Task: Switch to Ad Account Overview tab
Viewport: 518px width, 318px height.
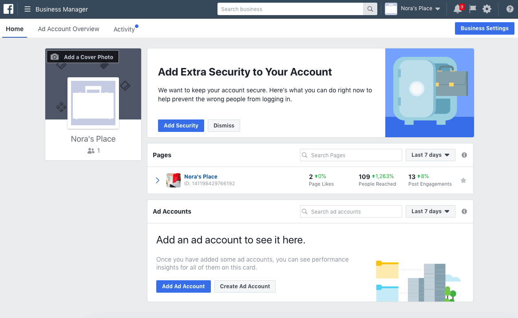Action: (x=68, y=29)
